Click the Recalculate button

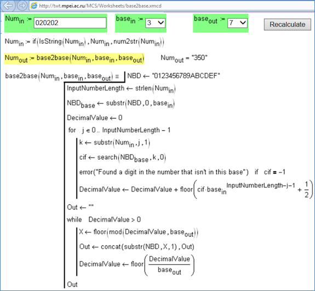click(287, 25)
